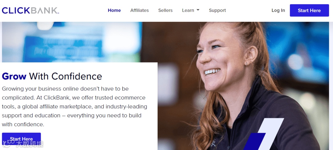333x150 pixels.
Task: Open the Sellers menu item
Action: 165,10
